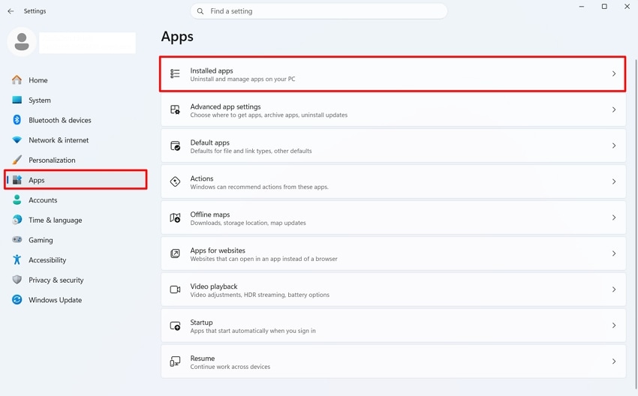Click the Network wifi icon
Screen dimensions: 638x396
tap(17, 139)
